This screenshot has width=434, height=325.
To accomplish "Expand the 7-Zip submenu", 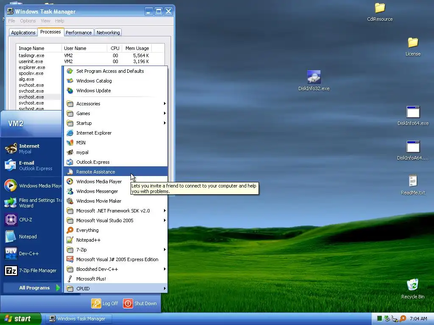I will 116,250.
